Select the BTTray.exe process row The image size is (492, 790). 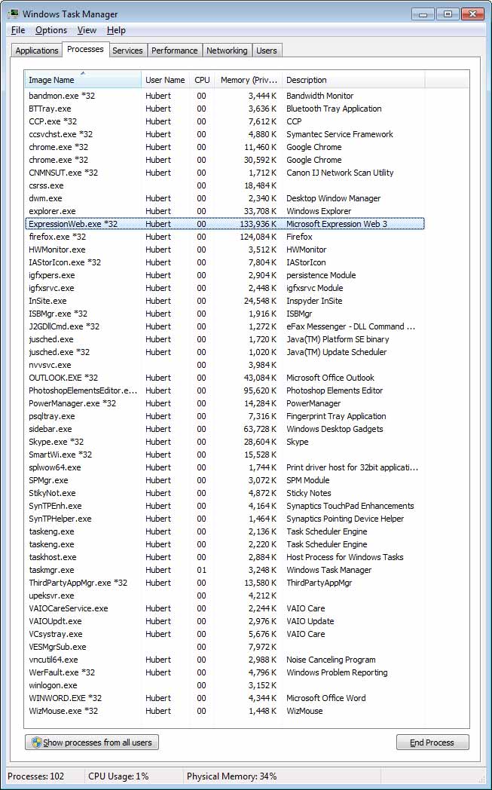(x=225, y=109)
